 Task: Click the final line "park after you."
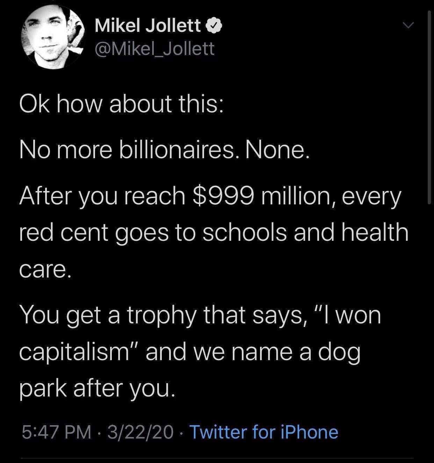pyautogui.click(x=96, y=387)
